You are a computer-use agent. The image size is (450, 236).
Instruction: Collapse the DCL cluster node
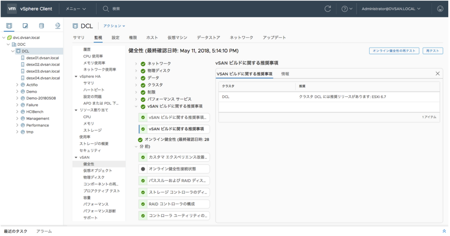point(13,51)
